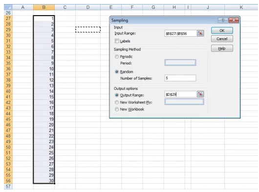The height and width of the screenshot is (192, 259).
Task: Click the Input Range collapse dialog icon
Action: point(200,33)
